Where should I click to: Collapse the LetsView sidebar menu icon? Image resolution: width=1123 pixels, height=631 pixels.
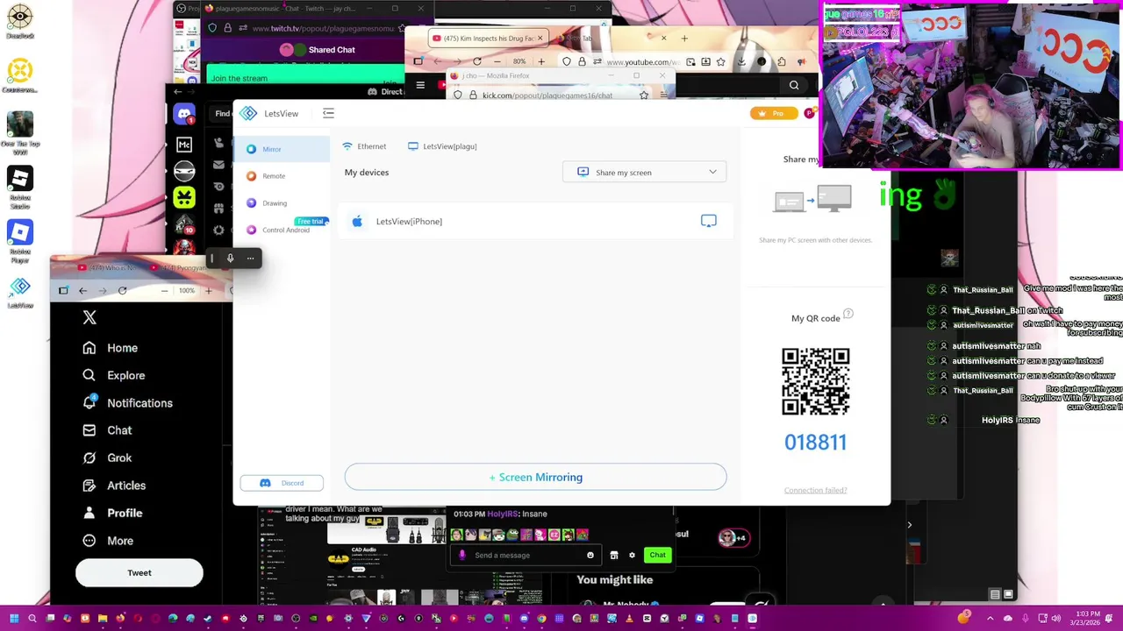point(328,113)
